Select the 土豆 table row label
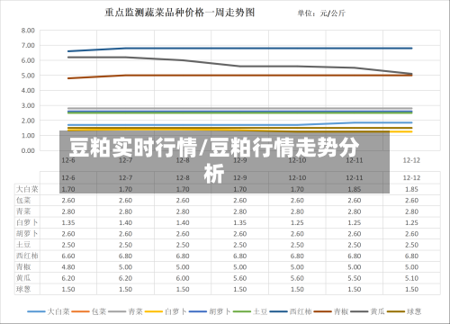The height and width of the screenshot is (324, 450). (23, 245)
